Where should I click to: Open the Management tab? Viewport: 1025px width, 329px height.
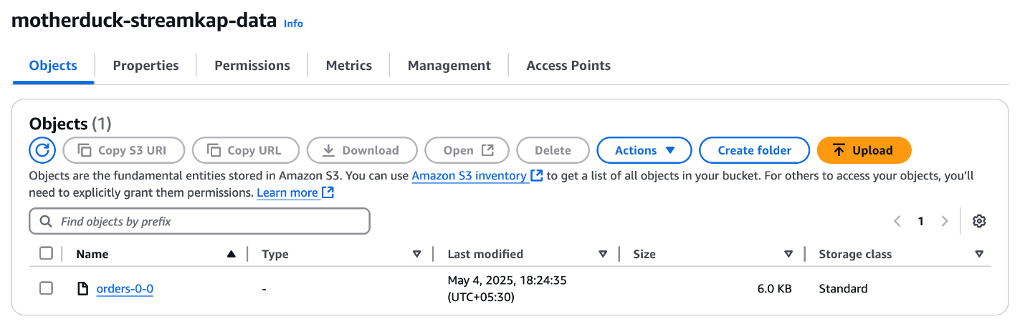449,65
